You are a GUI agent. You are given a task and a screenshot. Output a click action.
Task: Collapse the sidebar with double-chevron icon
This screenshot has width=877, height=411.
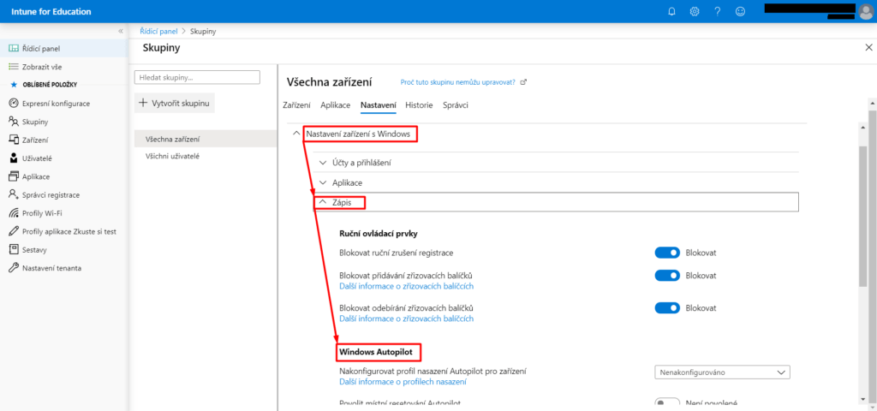coord(120,32)
